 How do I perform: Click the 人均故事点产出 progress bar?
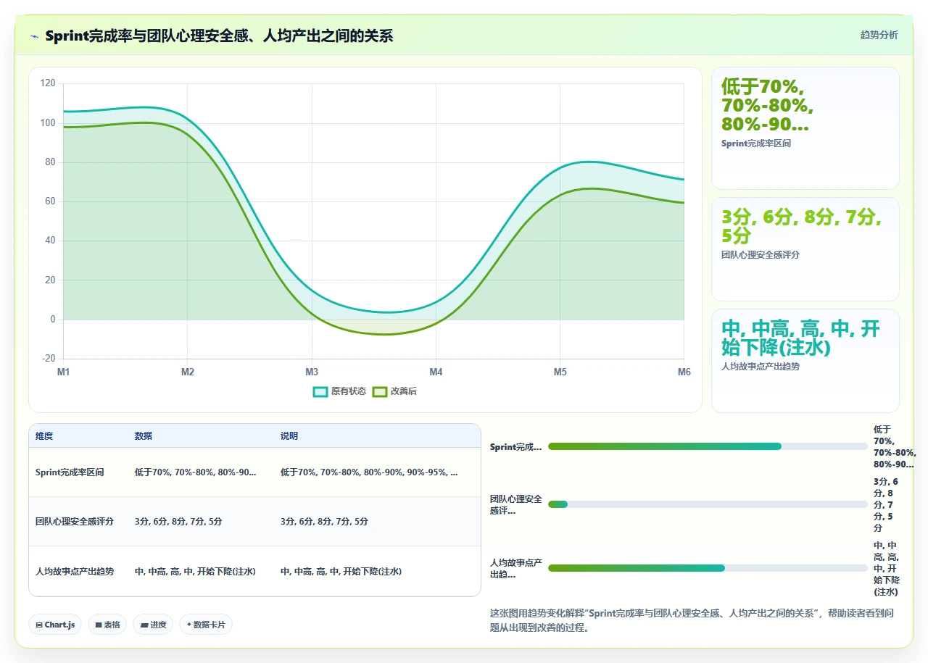point(708,568)
